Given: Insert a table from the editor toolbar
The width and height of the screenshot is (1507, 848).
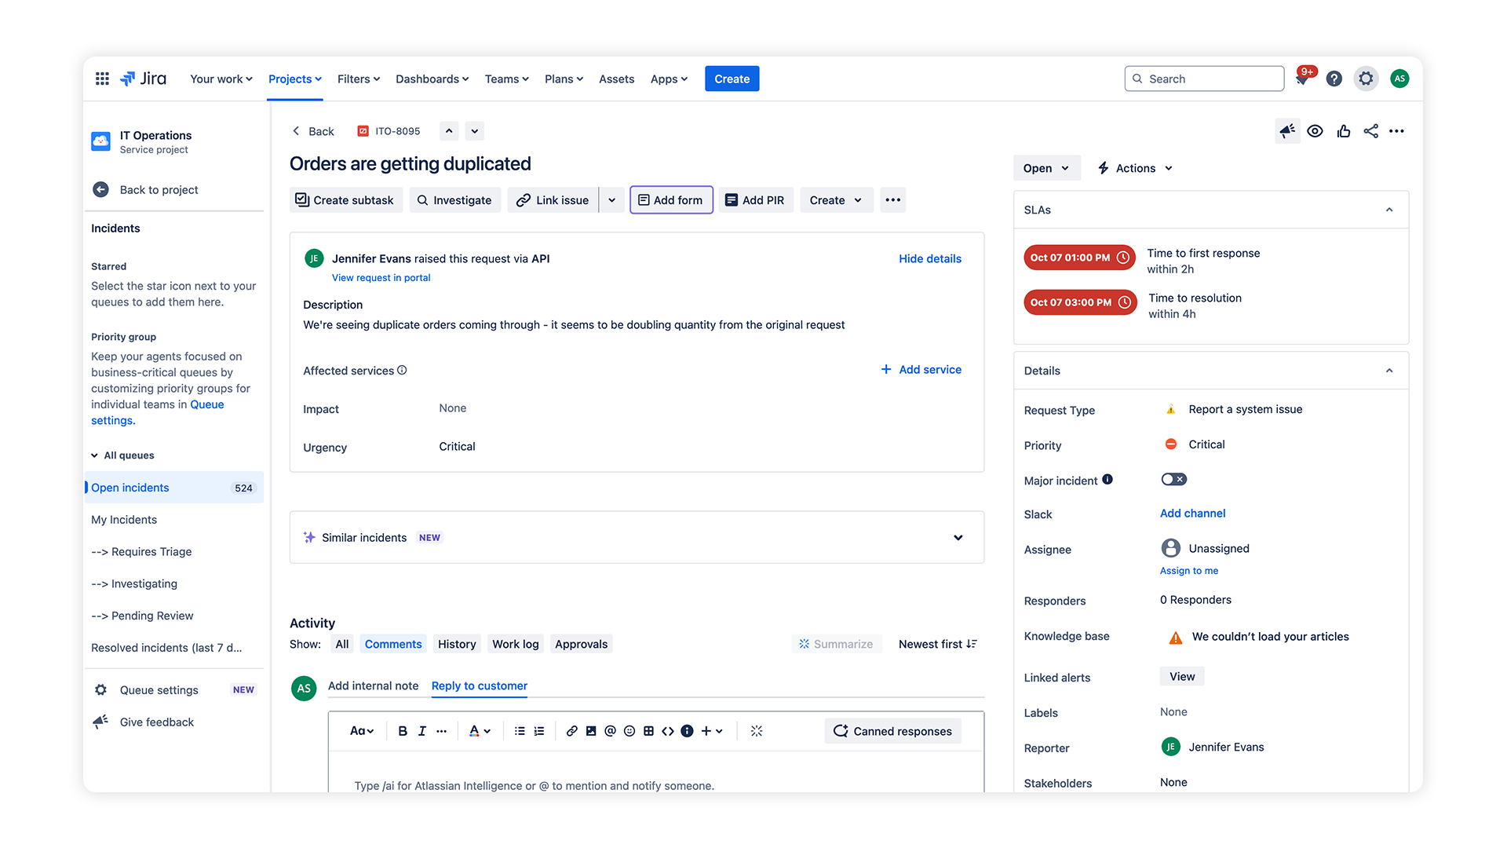Looking at the screenshot, I should point(648,731).
